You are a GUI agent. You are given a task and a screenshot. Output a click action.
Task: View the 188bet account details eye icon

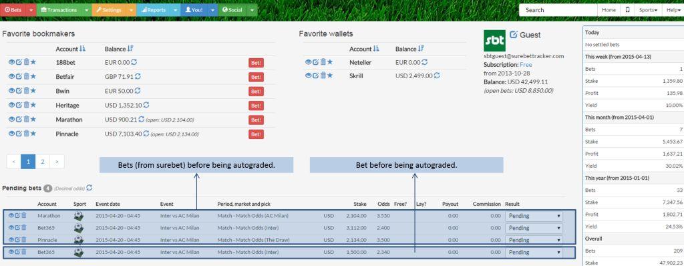[x=11, y=62]
